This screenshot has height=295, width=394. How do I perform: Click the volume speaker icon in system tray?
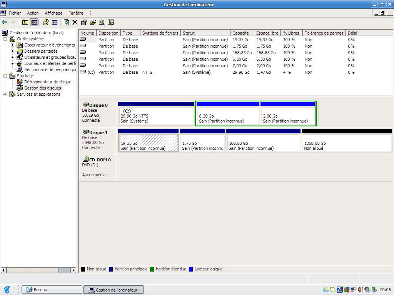[x=361, y=290]
